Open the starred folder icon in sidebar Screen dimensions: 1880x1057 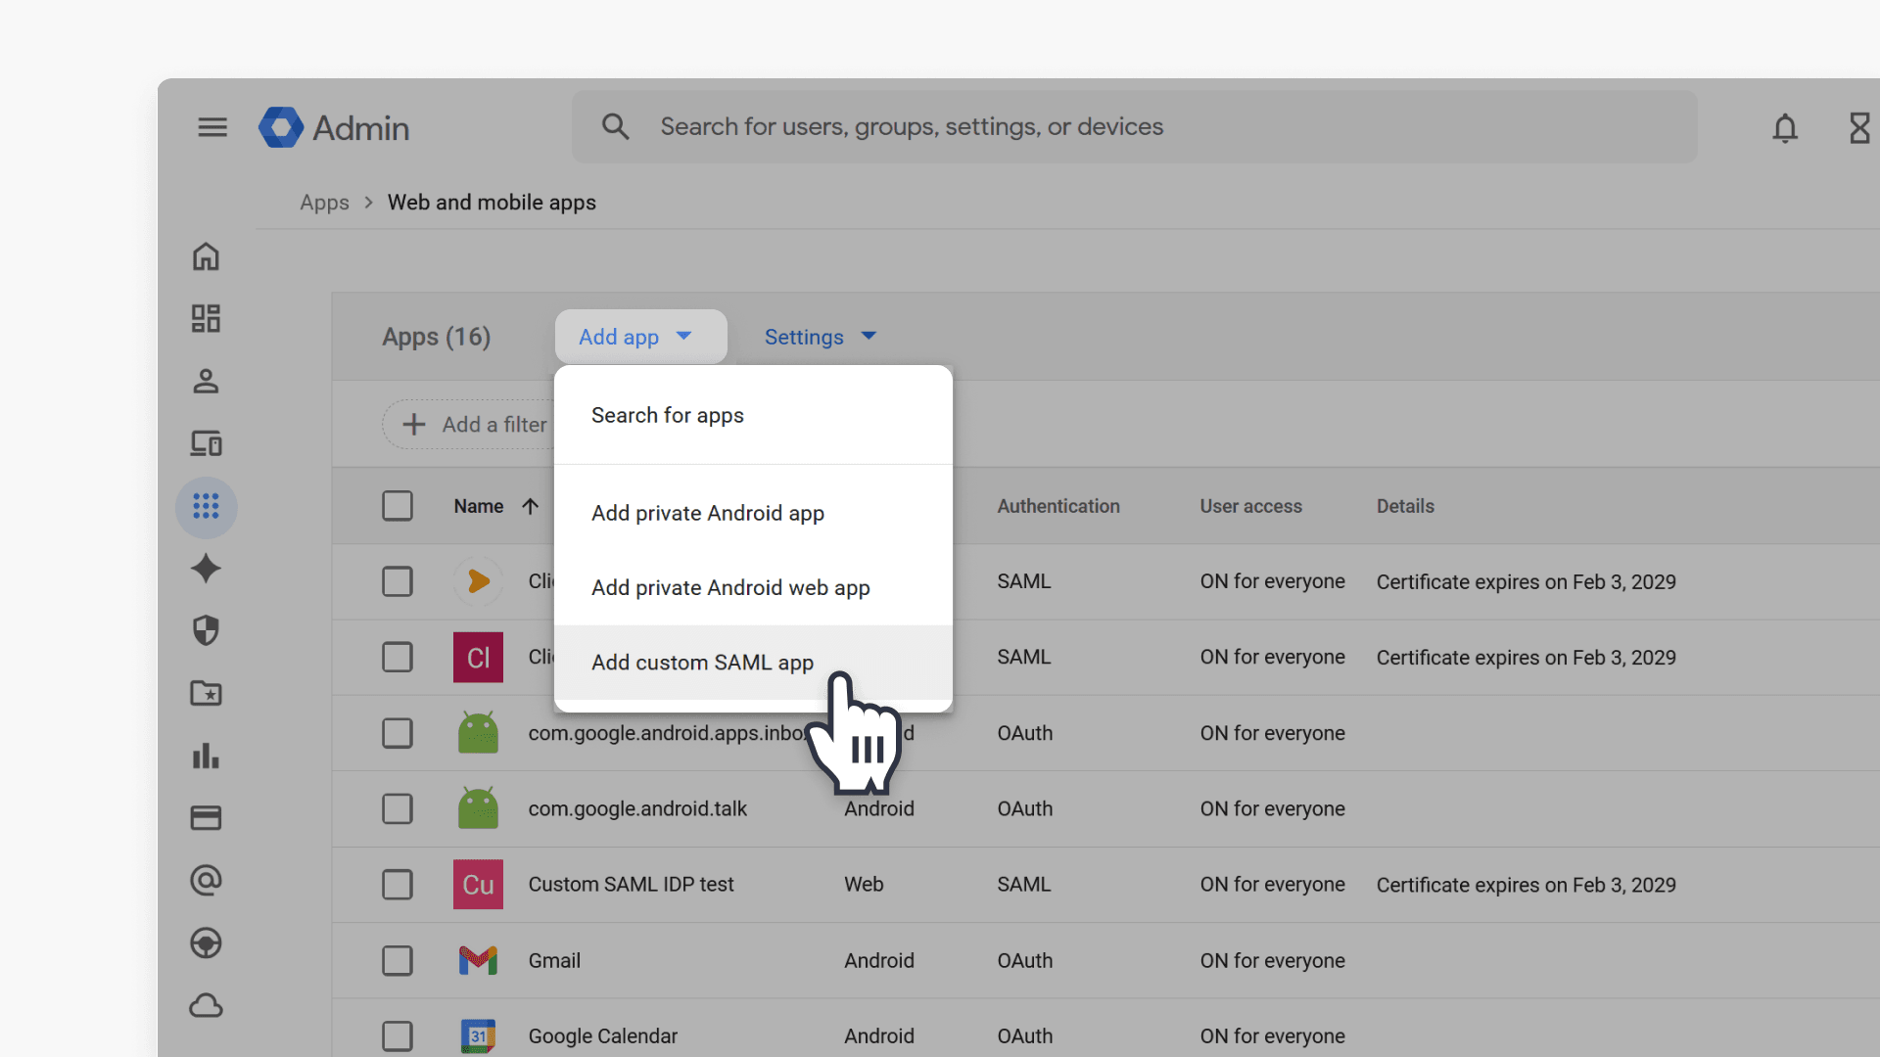[x=206, y=693]
